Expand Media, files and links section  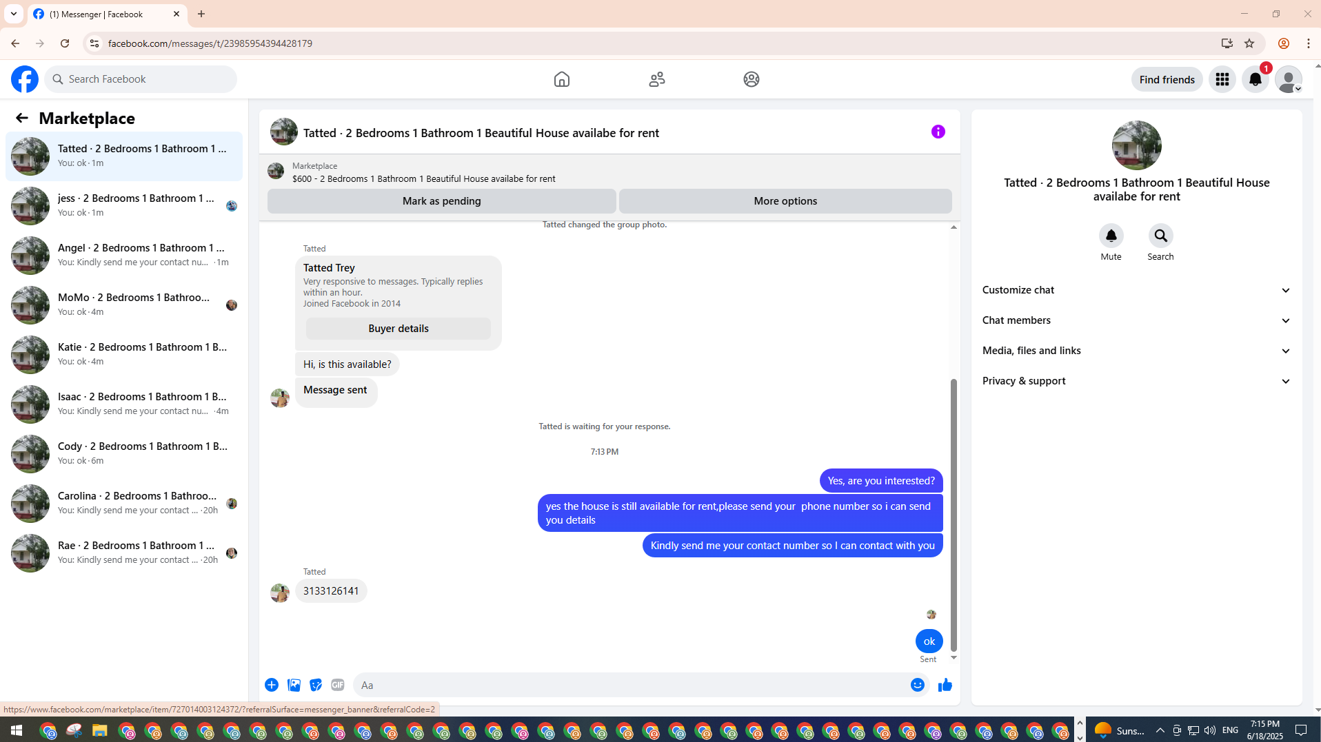pyautogui.click(x=1137, y=351)
